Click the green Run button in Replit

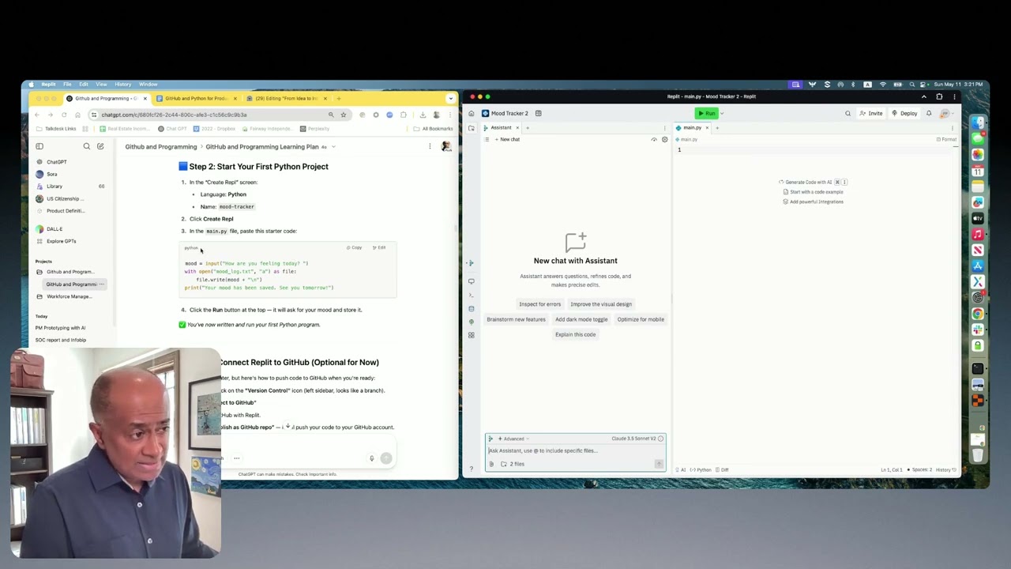pos(706,113)
